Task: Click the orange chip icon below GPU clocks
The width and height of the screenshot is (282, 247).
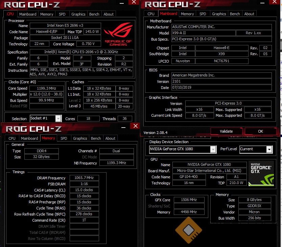Action: pyautogui.click(x=188, y=230)
